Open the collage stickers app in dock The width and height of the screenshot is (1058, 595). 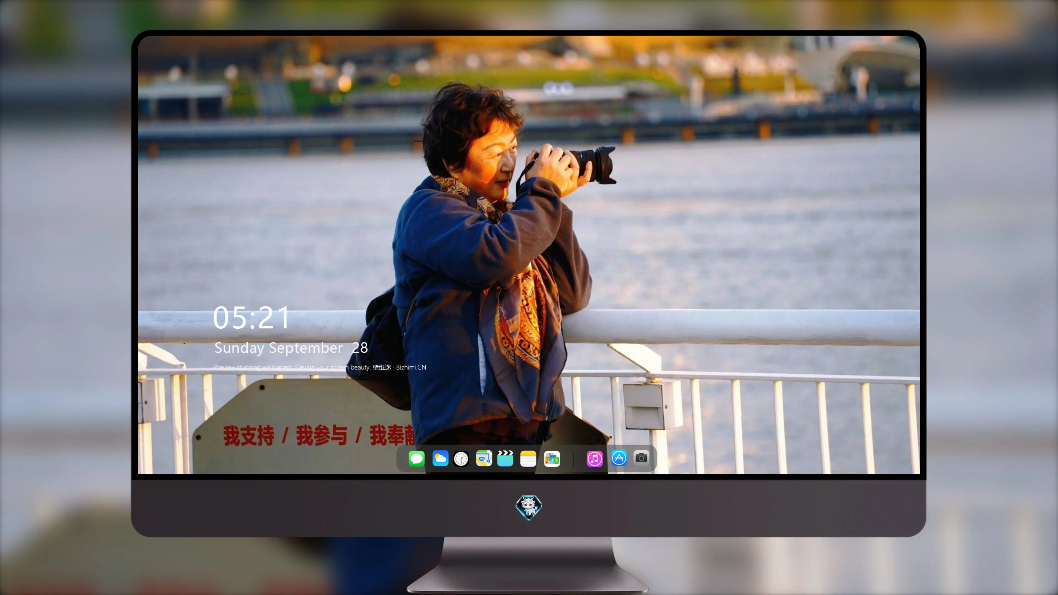552,459
